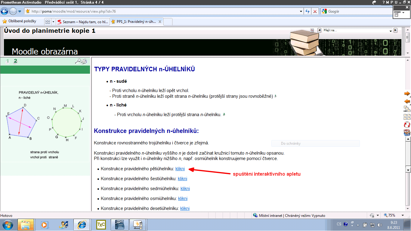Click the printer icon in the left panel

point(84,61)
